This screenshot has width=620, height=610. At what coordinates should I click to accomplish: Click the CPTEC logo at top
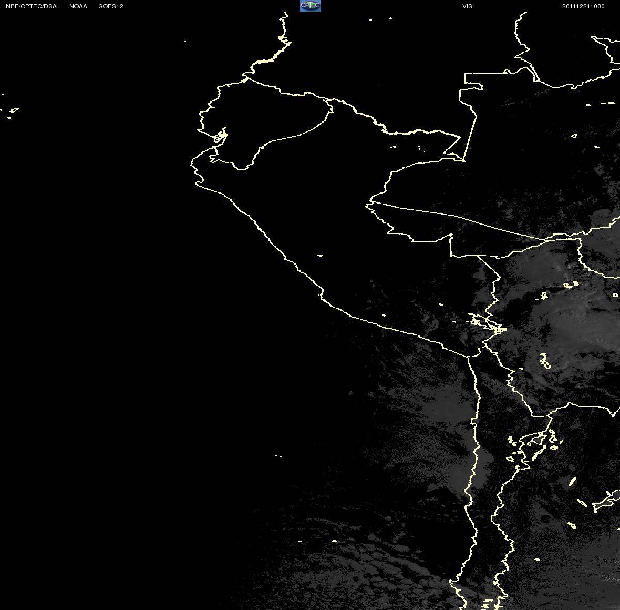[311, 6]
